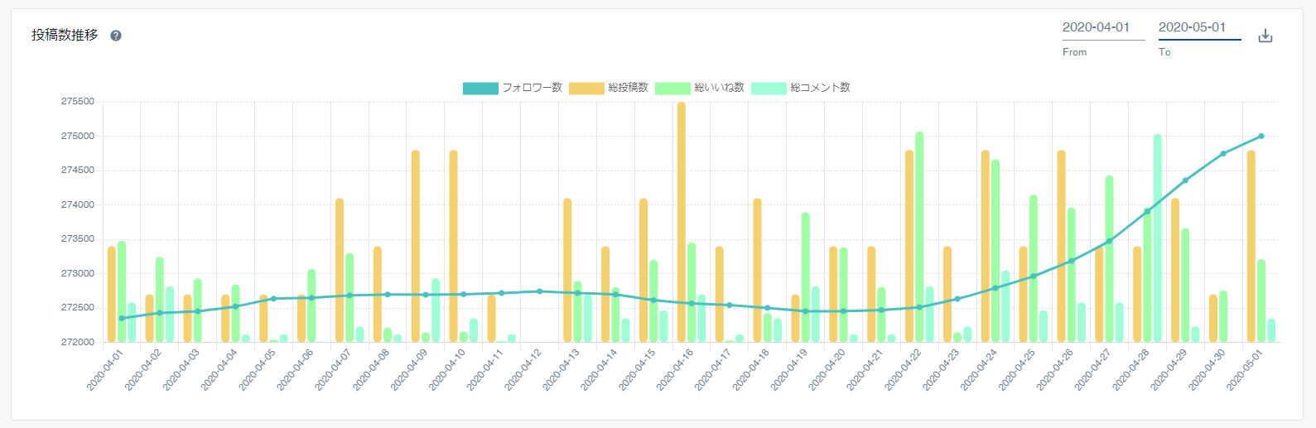
Task: Open the From date field showing 2020-04-01
Action: point(1103,28)
